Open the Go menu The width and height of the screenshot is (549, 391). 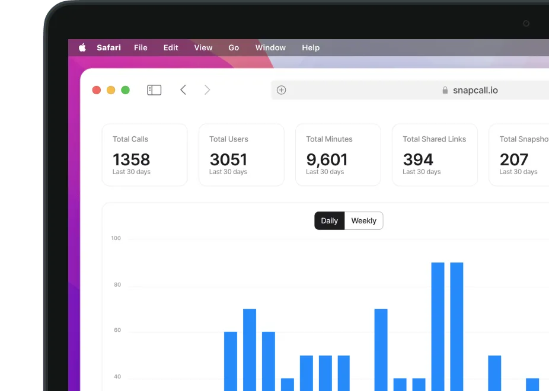pos(234,47)
